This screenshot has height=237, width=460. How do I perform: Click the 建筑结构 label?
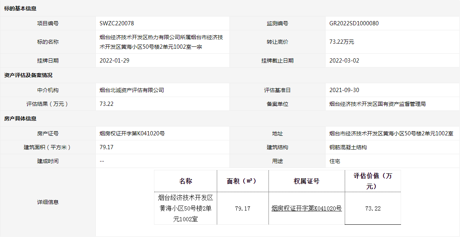[277, 147]
